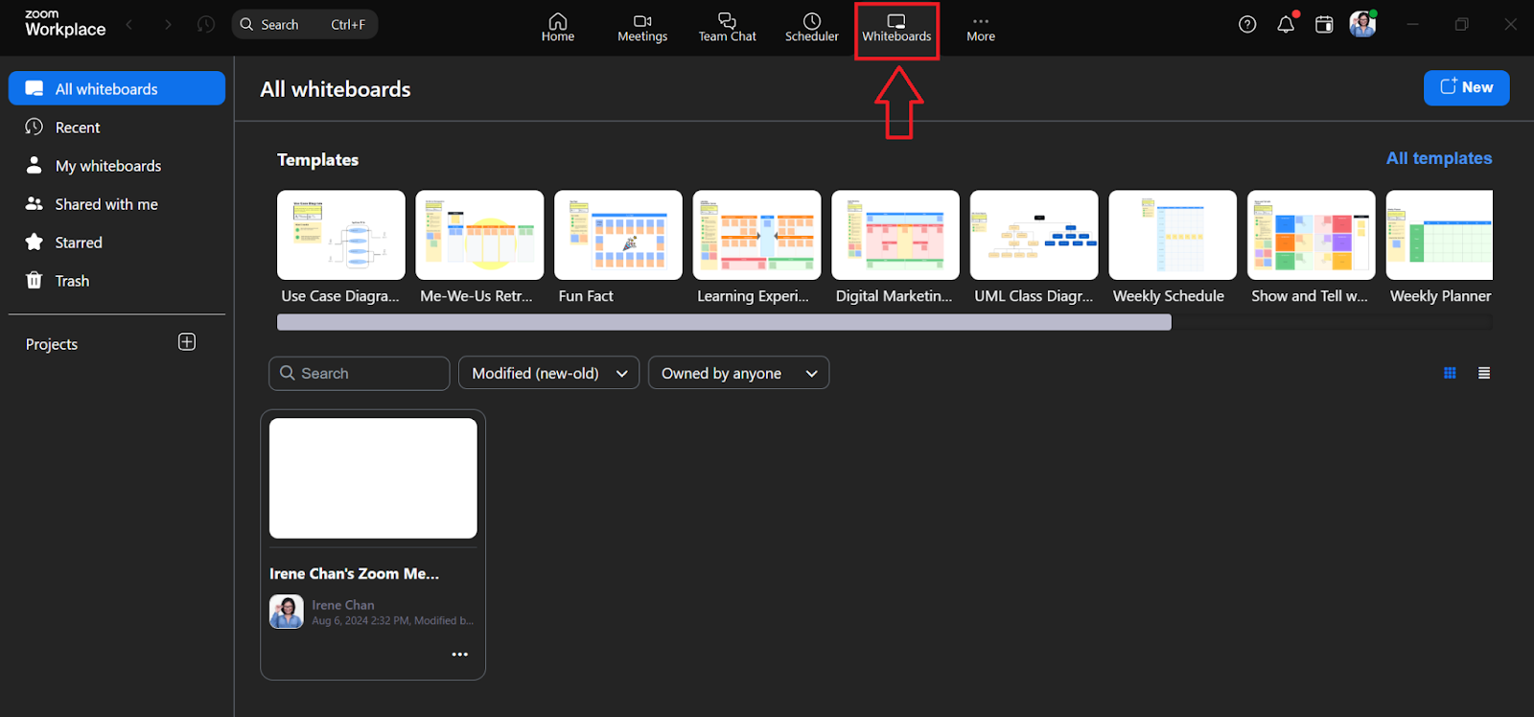Open the calendar icon in top bar

tap(1324, 24)
